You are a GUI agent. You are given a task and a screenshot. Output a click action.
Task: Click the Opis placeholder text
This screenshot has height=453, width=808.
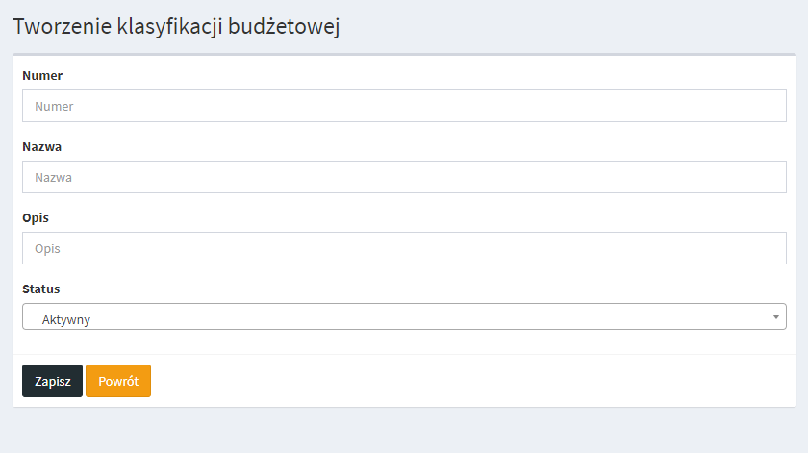pos(47,249)
